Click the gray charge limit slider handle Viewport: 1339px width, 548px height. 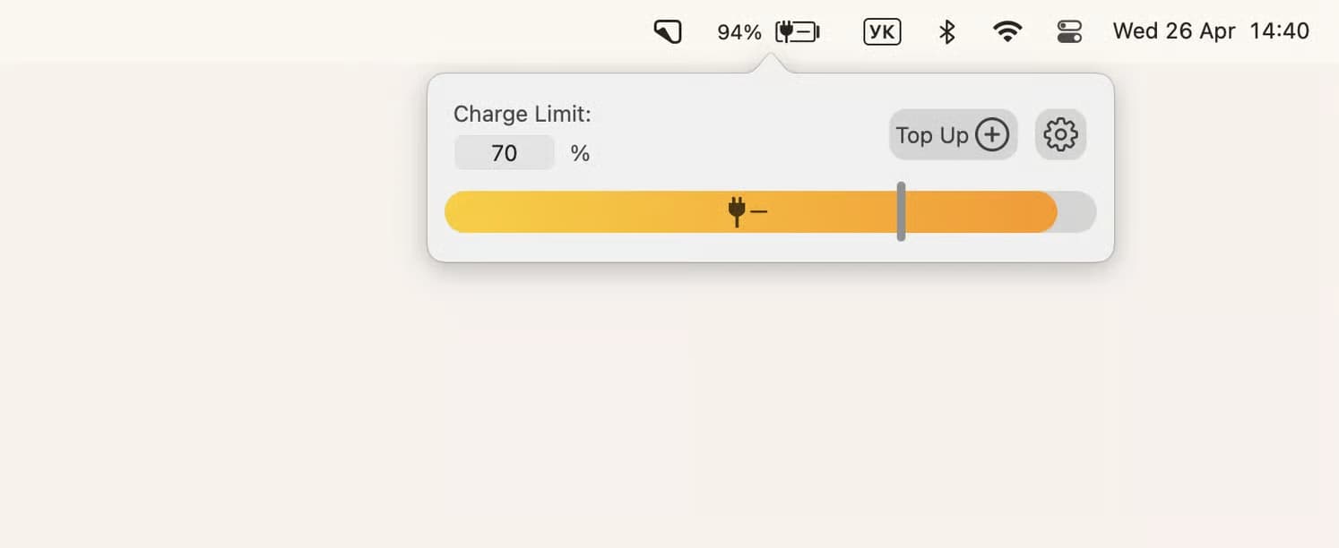tap(901, 211)
